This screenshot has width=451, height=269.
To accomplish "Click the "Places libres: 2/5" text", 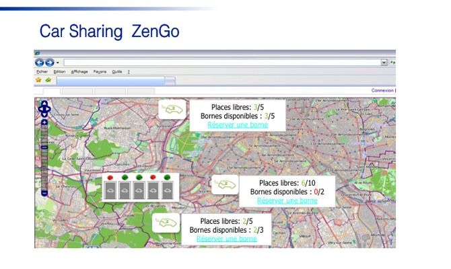I will (226, 221).
